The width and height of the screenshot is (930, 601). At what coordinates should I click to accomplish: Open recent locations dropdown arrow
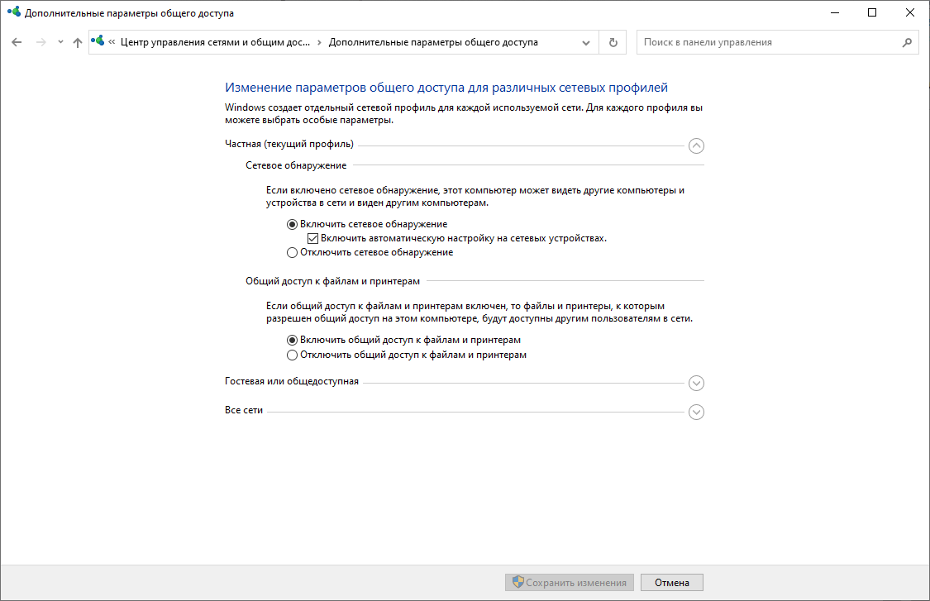[x=60, y=42]
